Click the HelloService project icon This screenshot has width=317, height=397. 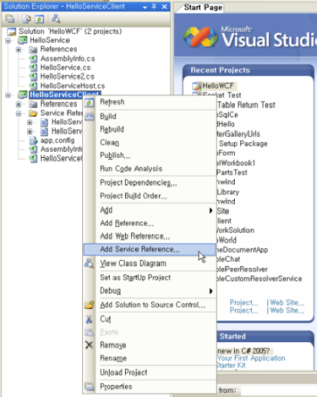[x=22, y=40]
